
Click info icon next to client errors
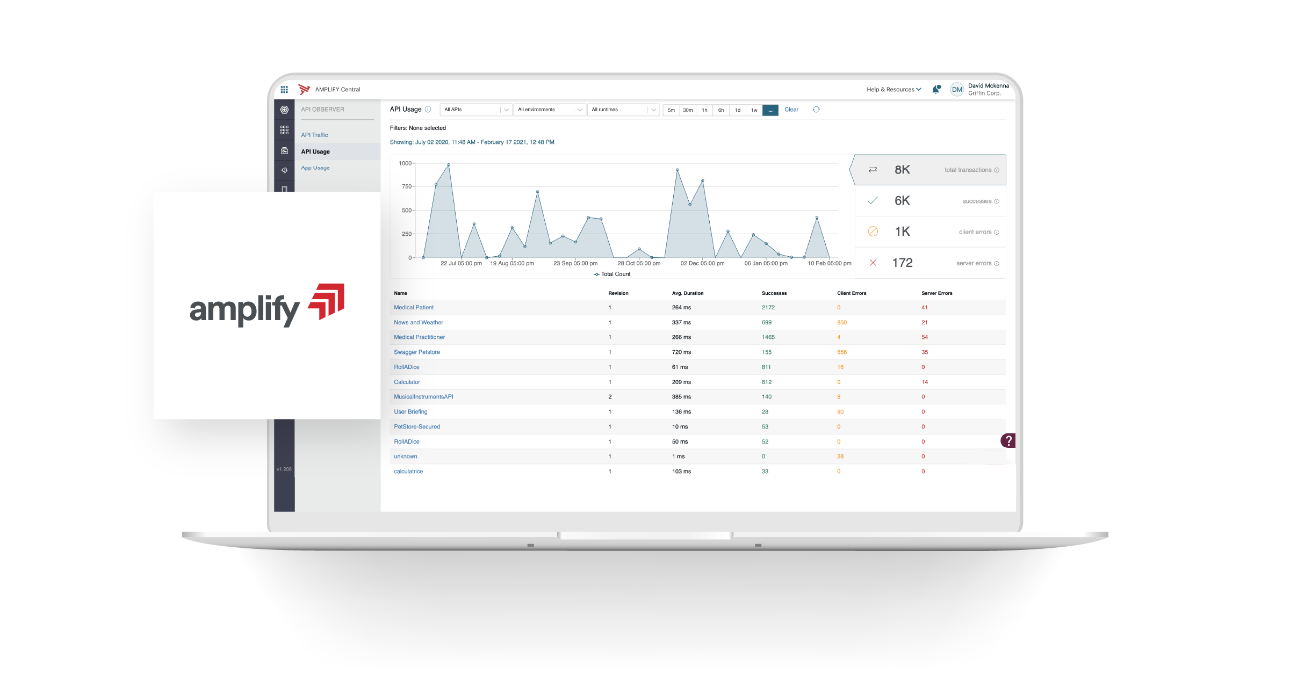[997, 232]
